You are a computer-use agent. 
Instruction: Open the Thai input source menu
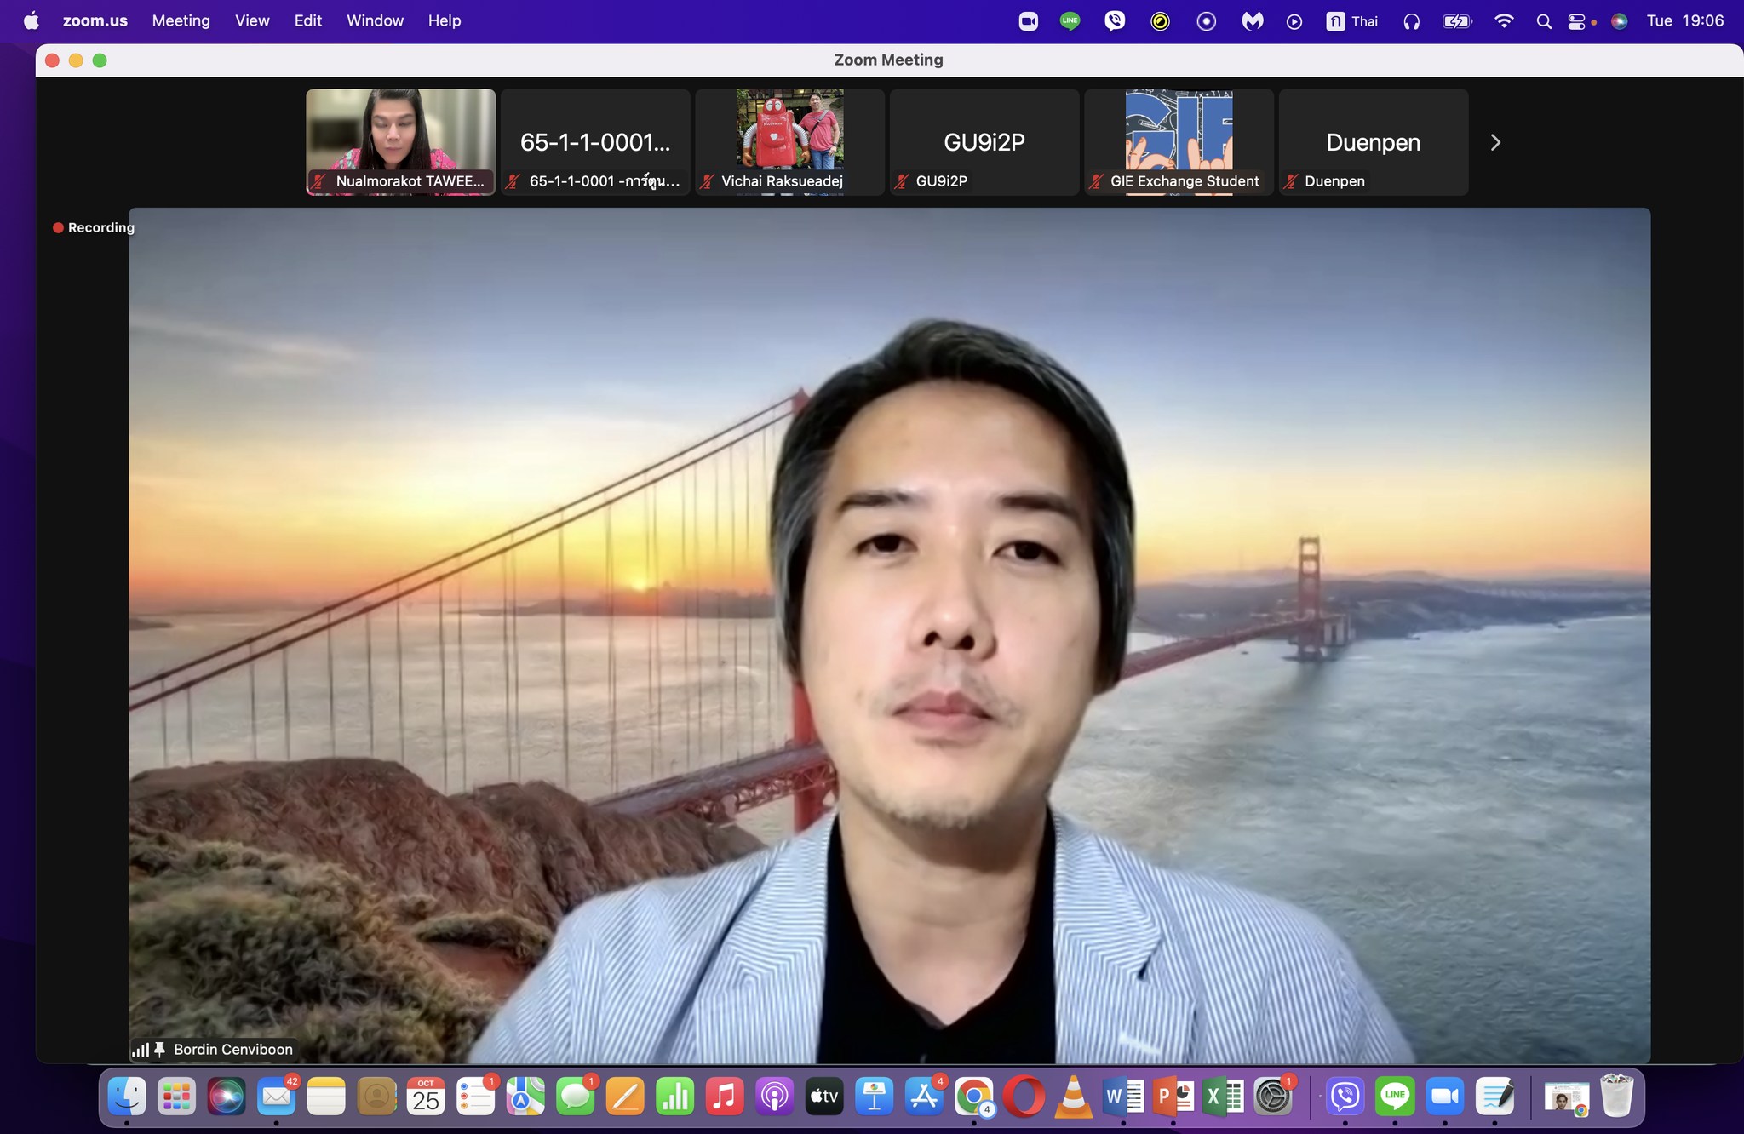[x=1352, y=21]
